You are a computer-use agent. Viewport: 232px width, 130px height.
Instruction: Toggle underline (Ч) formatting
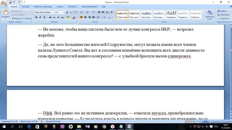click(x=44, y=17)
